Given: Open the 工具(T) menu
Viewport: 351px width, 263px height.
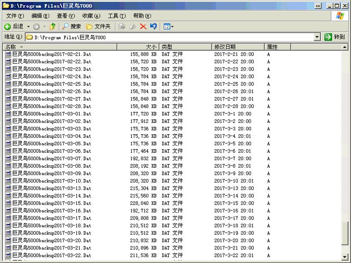Looking at the screenshot, I should [116, 16].
